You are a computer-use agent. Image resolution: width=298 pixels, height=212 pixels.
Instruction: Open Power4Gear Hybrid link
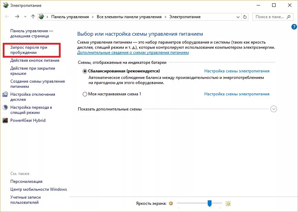[x=28, y=120]
